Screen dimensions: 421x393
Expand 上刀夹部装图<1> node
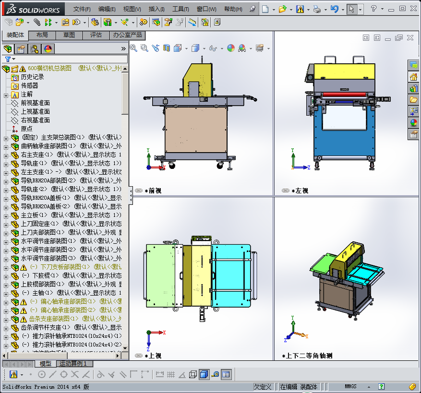(6, 233)
